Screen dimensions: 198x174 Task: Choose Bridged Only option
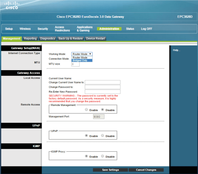coord(82,61)
